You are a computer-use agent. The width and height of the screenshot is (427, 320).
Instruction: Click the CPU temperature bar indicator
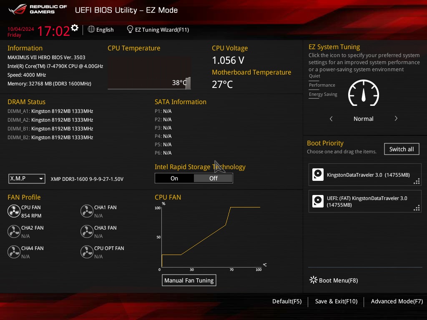click(188, 83)
